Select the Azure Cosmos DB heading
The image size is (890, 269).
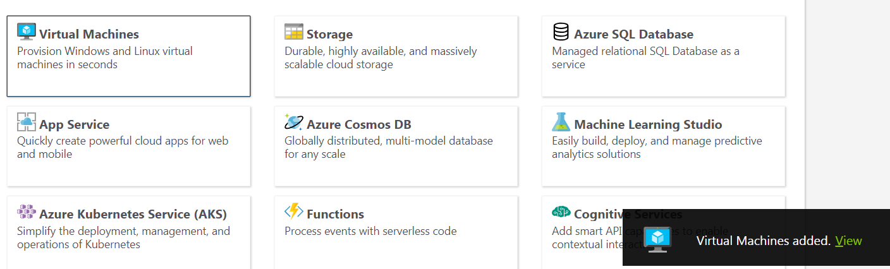click(x=359, y=124)
